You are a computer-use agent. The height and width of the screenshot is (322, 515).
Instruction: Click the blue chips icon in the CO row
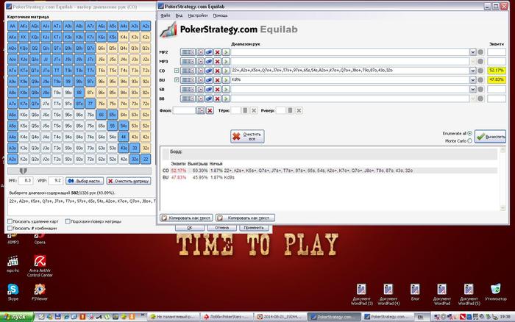208,71
